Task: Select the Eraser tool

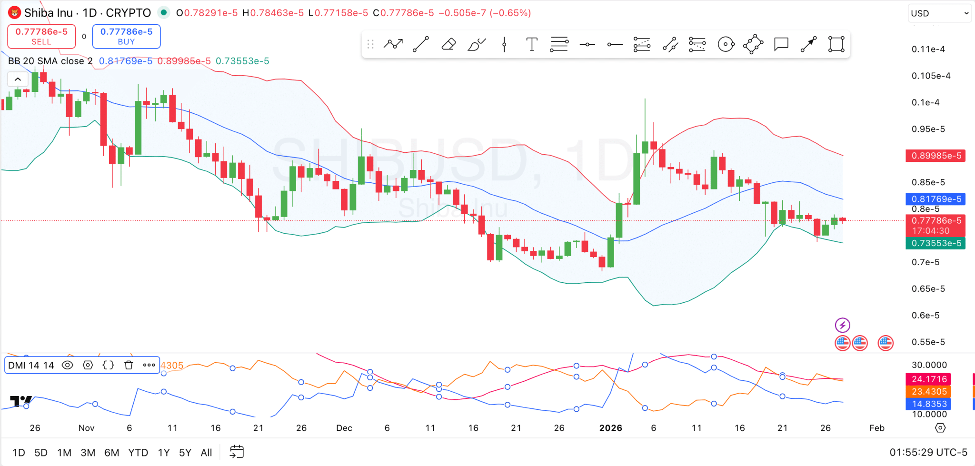Action: click(x=448, y=44)
